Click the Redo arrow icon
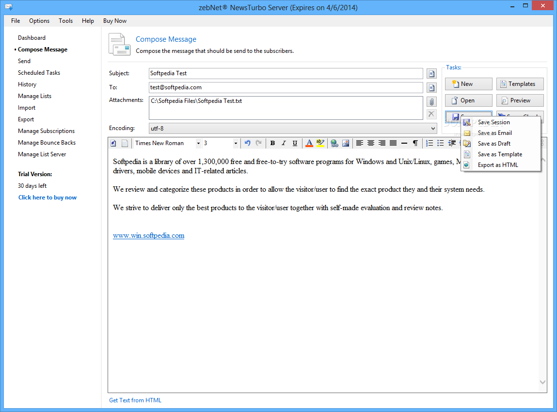The image size is (557, 412). [258, 143]
